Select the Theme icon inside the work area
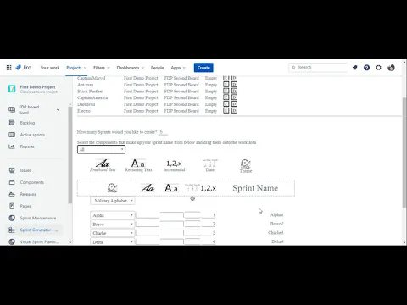The width and height of the screenshot is (407, 305). 112,188
